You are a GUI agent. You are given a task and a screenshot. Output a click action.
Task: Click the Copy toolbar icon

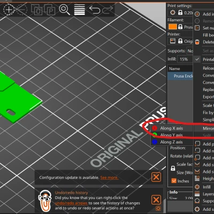pyautogui.click(x=37, y=10)
